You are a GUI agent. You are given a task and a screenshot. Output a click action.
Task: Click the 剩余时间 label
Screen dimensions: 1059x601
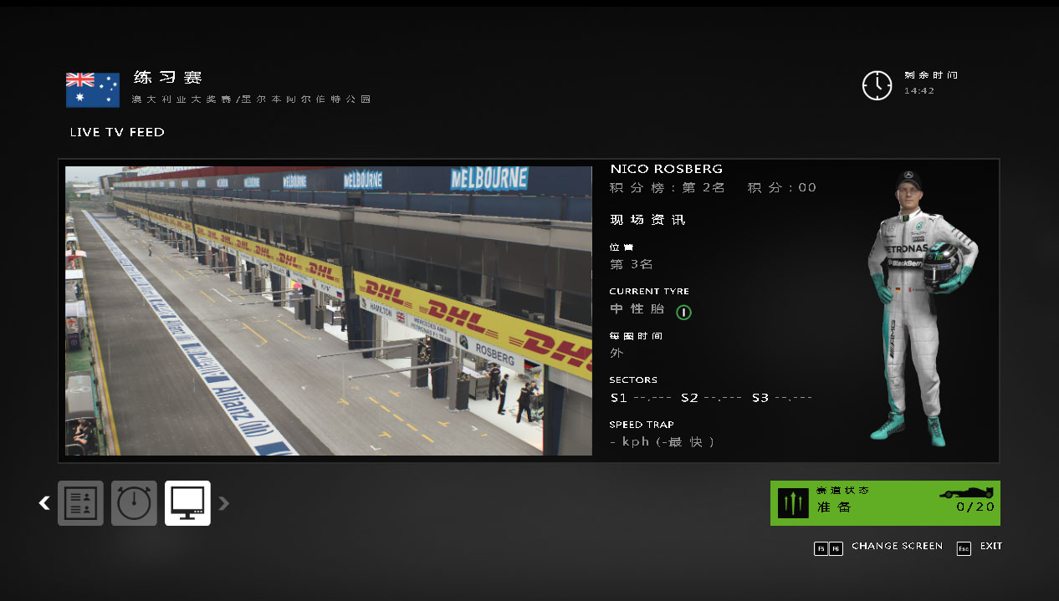click(x=931, y=75)
